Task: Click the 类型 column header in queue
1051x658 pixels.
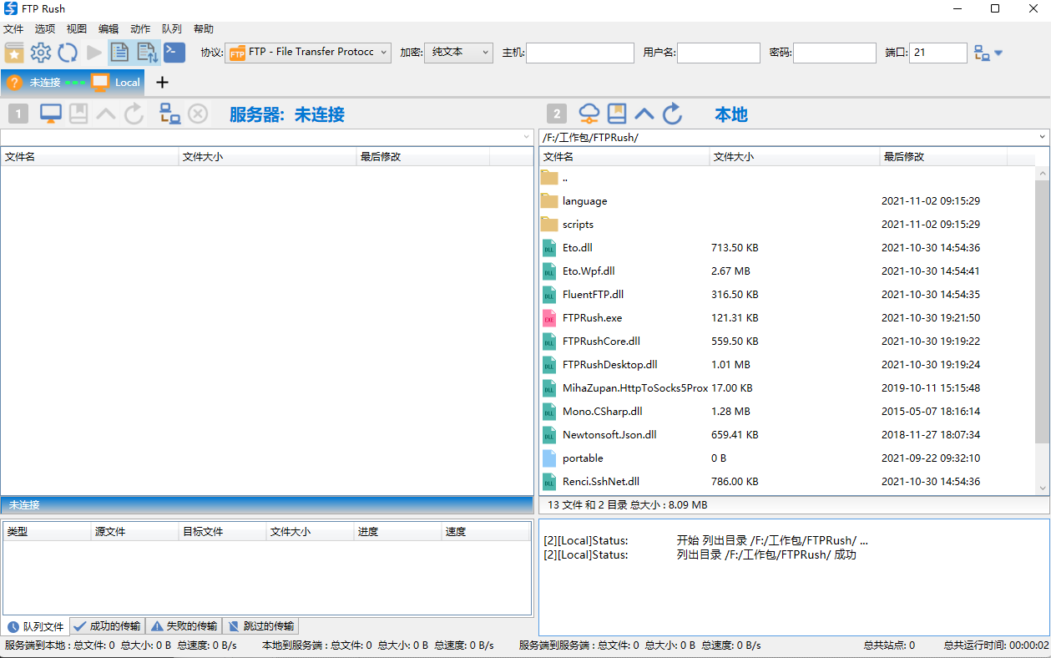Action: coord(48,532)
